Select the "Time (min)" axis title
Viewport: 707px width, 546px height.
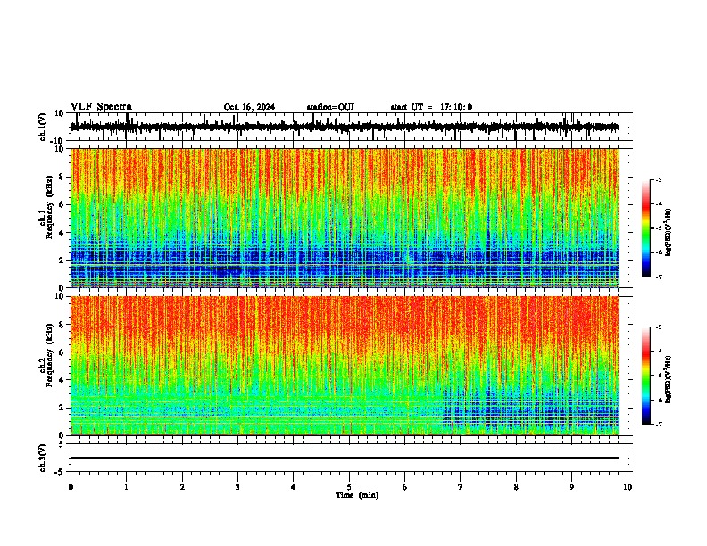tap(357, 495)
